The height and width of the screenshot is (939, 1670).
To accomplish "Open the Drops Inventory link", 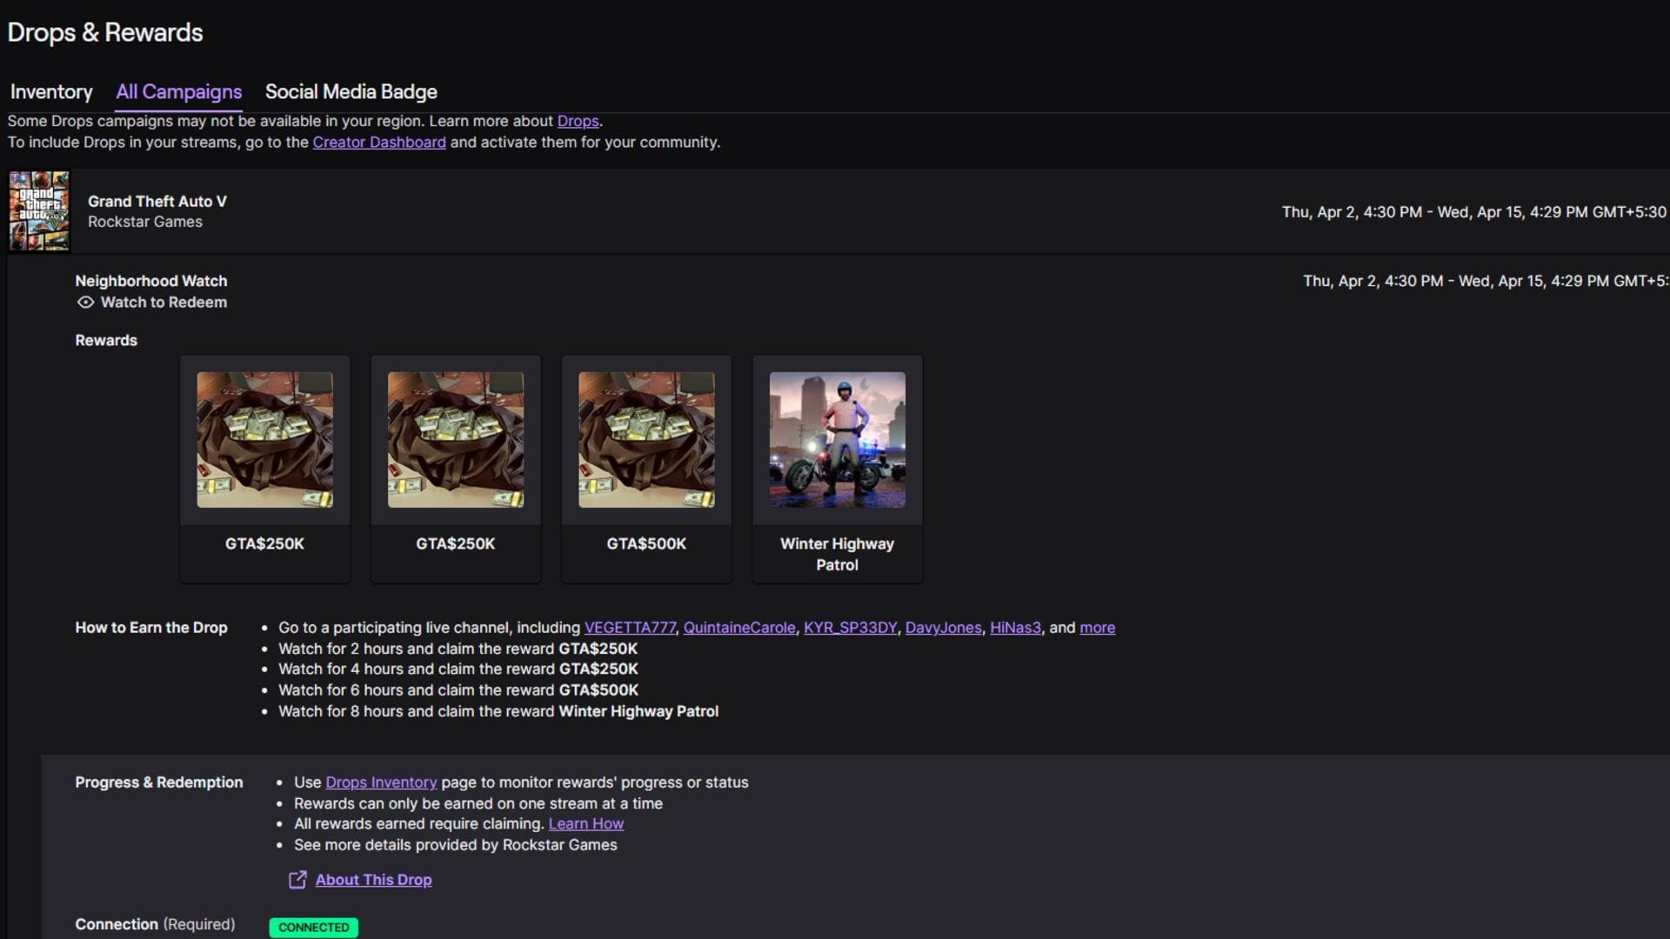I will pyautogui.click(x=381, y=782).
